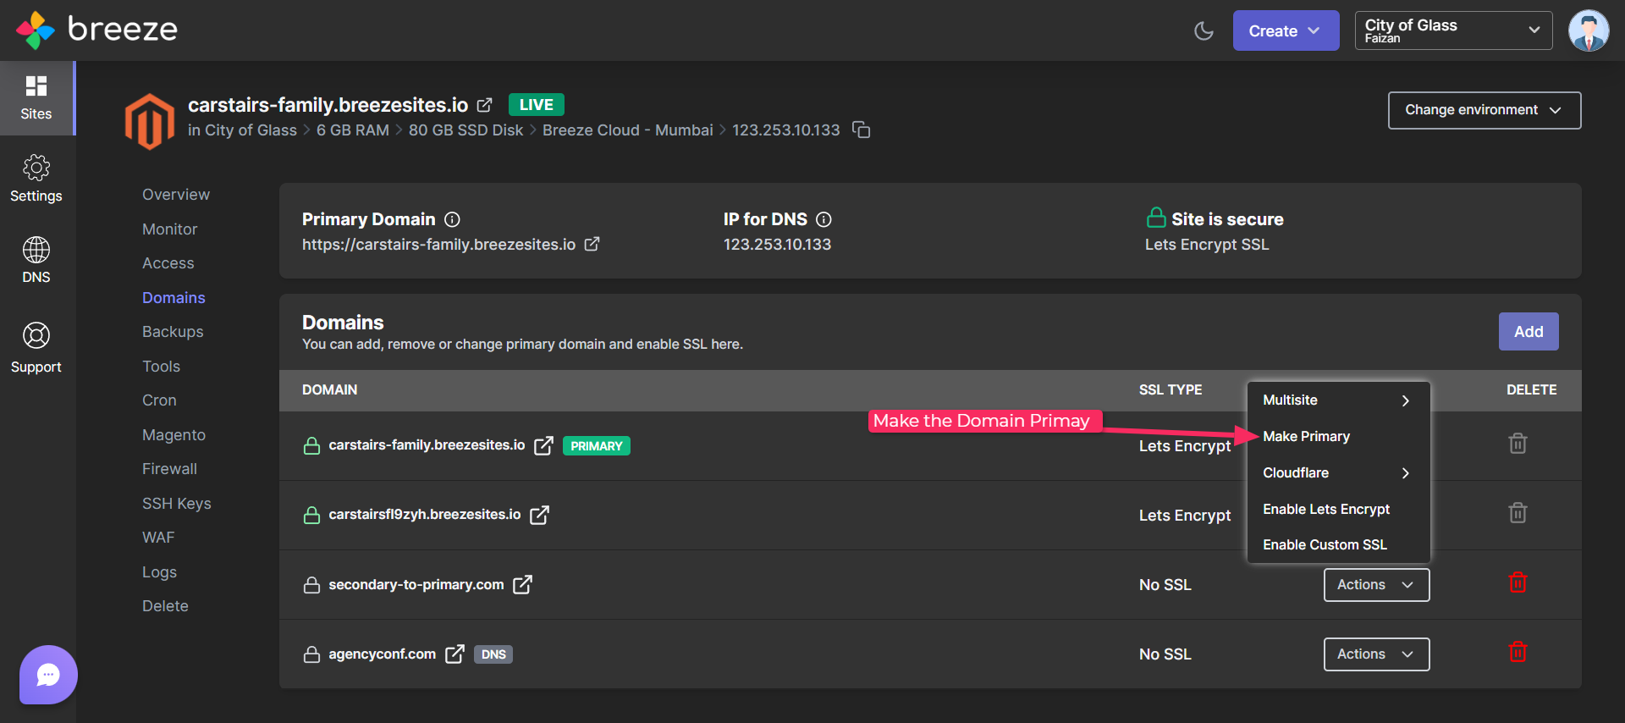
Task: Delete agencyconf.com via red trash icon
Action: [x=1518, y=652]
